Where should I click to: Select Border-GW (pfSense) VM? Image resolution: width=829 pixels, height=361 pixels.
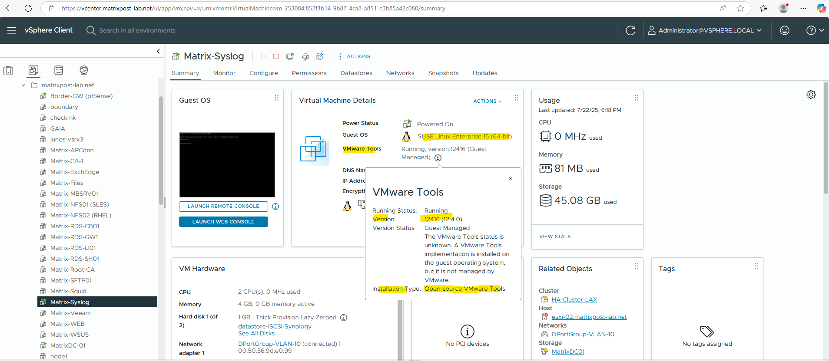(81, 96)
